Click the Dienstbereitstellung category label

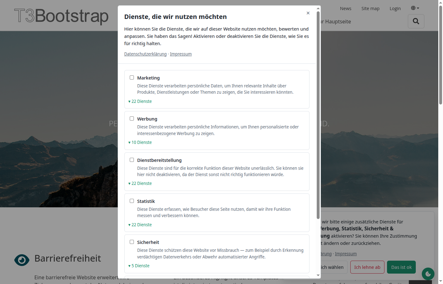pyautogui.click(x=159, y=160)
